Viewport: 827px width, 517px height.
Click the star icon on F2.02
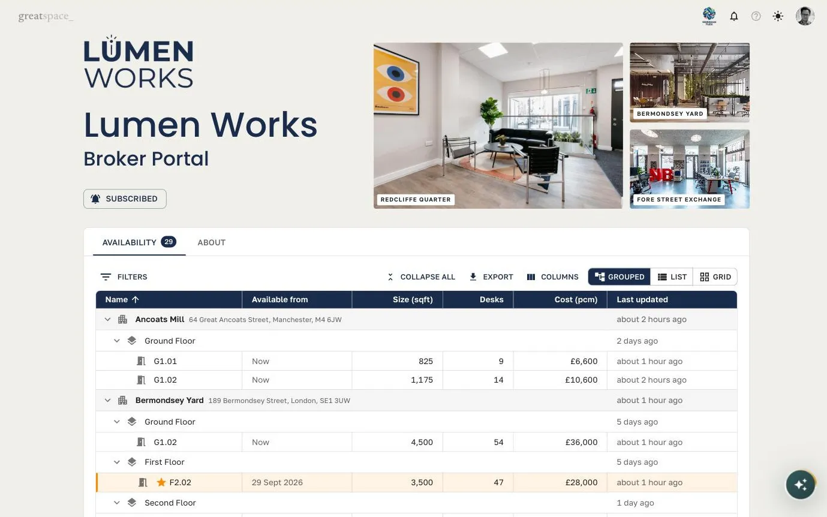[x=161, y=482]
